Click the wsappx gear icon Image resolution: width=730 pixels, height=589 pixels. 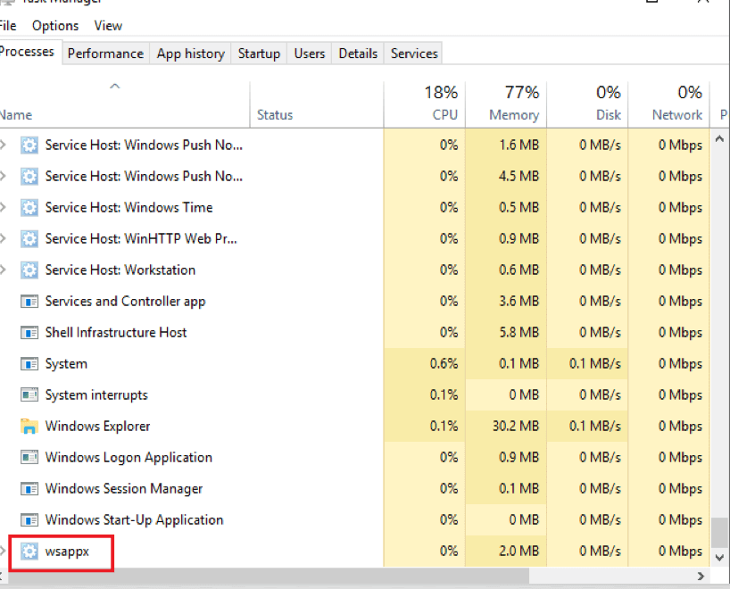coord(29,552)
